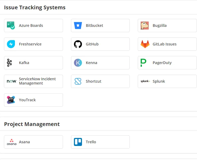Click the GitHub octocat logo
The width and height of the screenshot is (197, 164).
[x=78, y=44]
